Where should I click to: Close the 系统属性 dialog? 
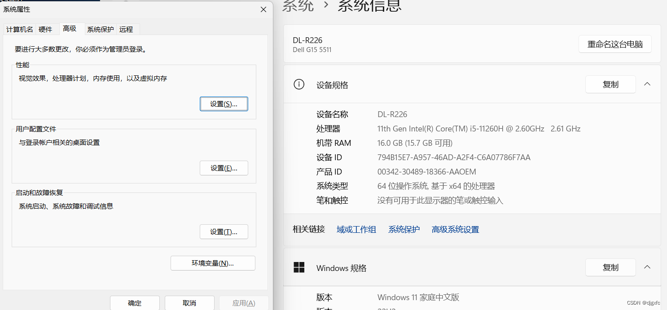(x=263, y=9)
